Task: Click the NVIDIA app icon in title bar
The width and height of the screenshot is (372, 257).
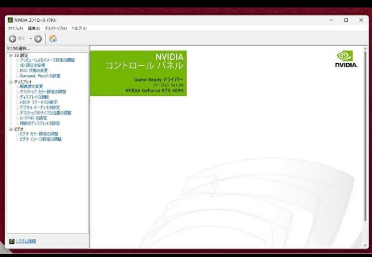Action: [x=10, y=20]
